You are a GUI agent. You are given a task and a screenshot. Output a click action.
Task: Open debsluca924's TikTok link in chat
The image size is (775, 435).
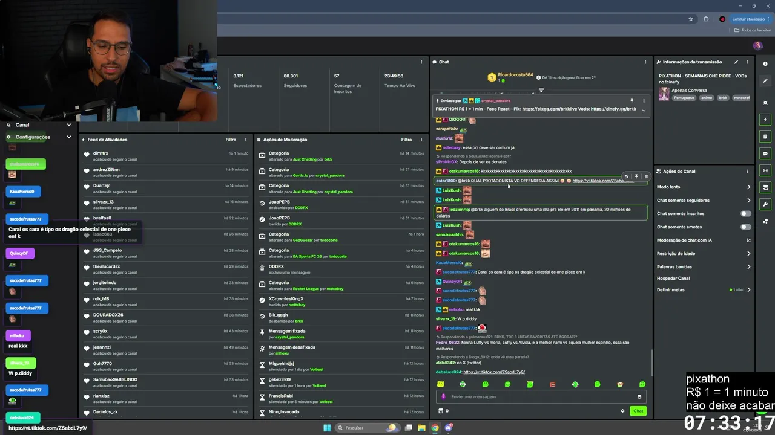click(x=494, y=372)
